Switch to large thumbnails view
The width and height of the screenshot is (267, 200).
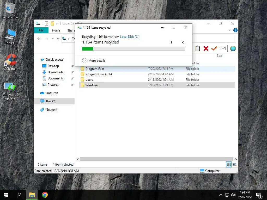234,164
